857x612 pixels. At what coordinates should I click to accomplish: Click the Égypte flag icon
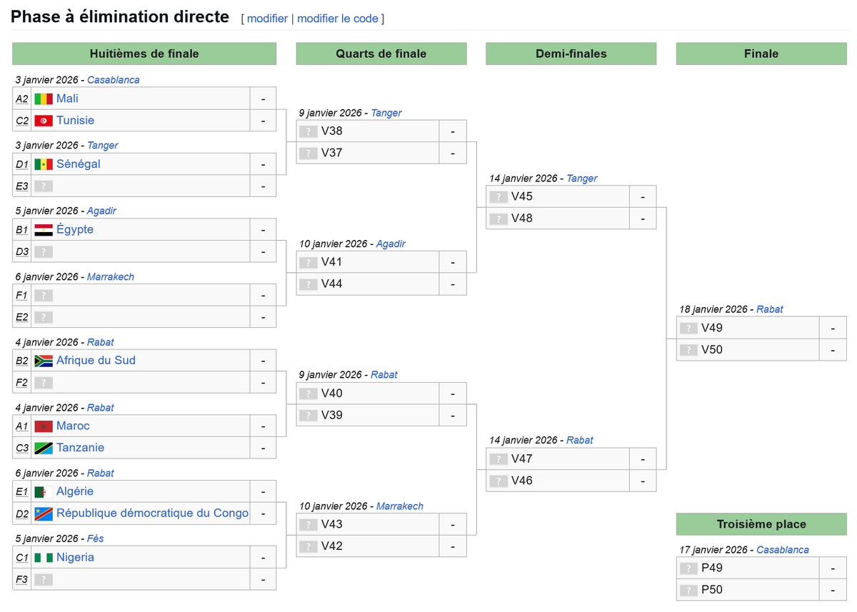(x=44, y=230)
